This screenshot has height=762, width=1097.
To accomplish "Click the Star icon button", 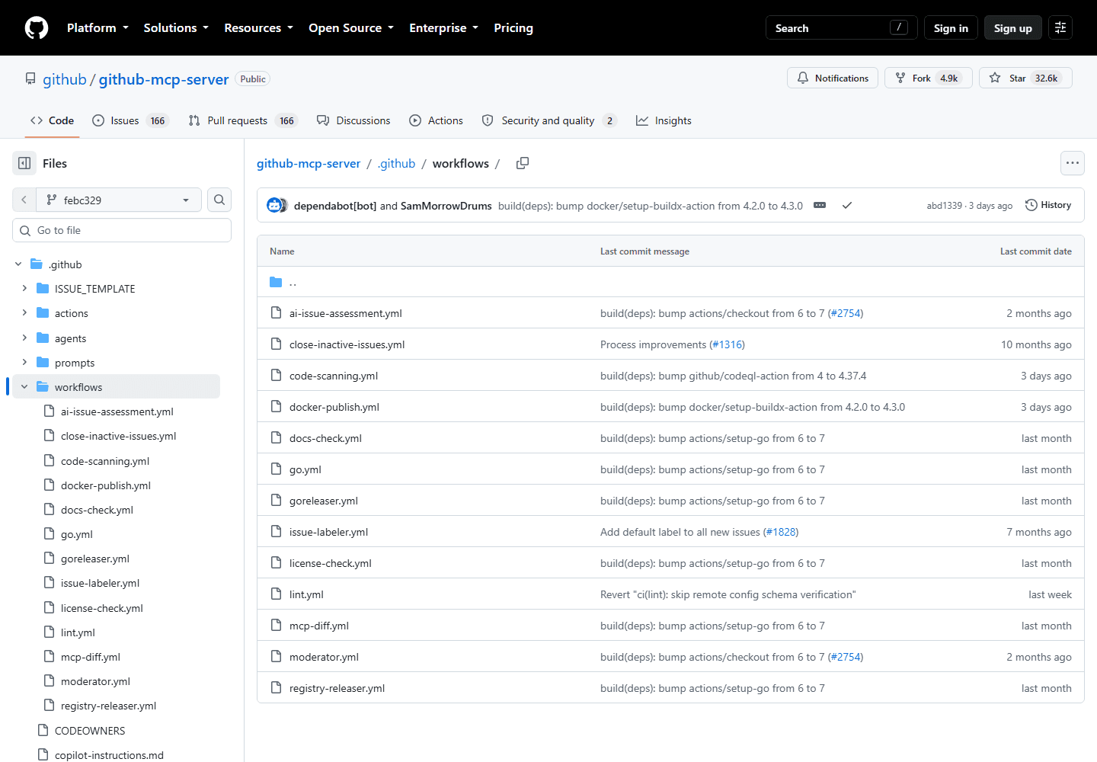I will 1025,78.
